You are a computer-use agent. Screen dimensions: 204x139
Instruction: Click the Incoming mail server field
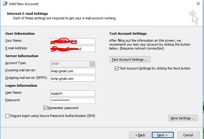point(73,71)
